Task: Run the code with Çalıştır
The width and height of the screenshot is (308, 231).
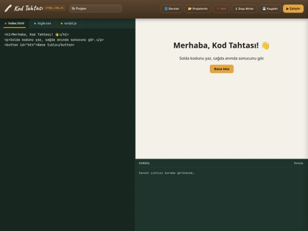Action: (x=293, y=9)
